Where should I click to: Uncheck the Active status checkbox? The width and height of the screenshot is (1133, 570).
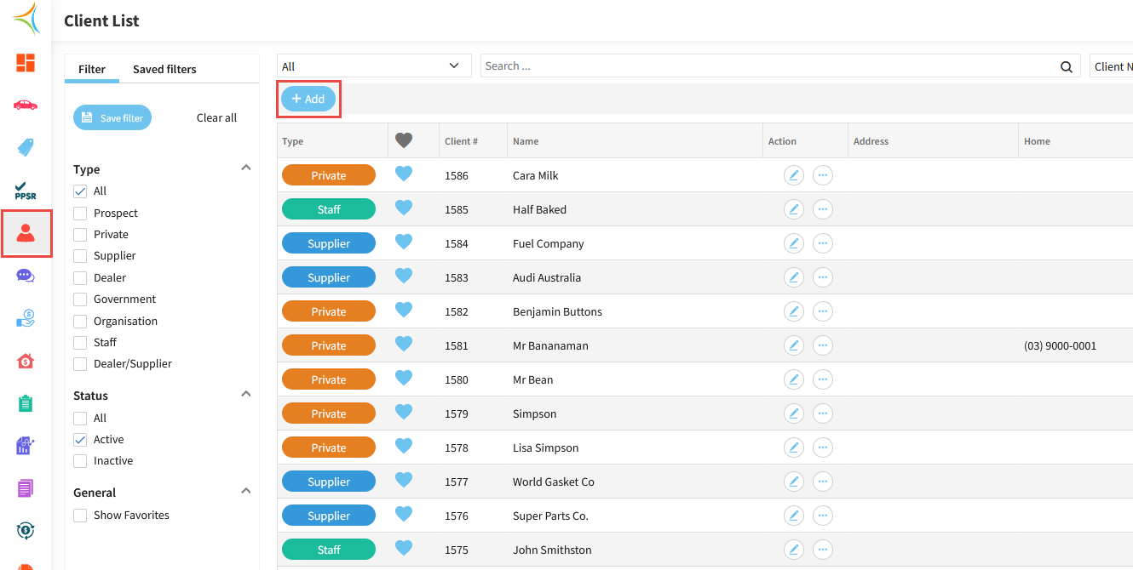pyautogui.click(x=80, y=440)
